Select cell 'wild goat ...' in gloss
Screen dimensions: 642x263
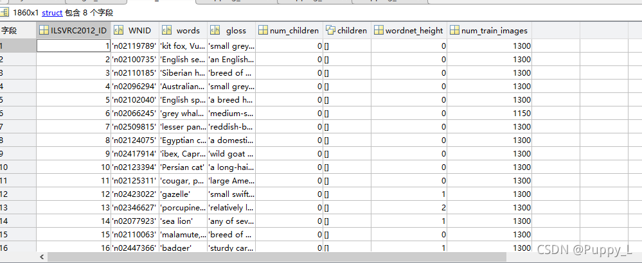[x=231, y=153]
